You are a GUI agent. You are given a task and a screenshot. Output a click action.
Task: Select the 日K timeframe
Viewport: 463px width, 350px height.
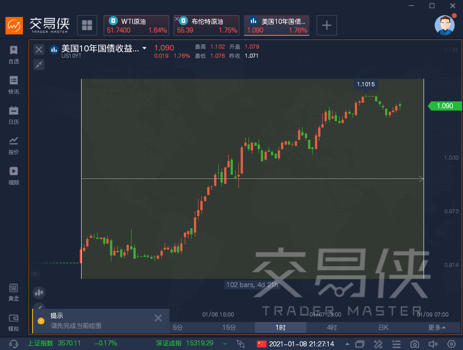(x=383, y=328)
